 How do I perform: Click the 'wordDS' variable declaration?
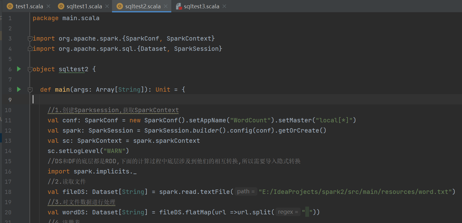click(74, 212)
